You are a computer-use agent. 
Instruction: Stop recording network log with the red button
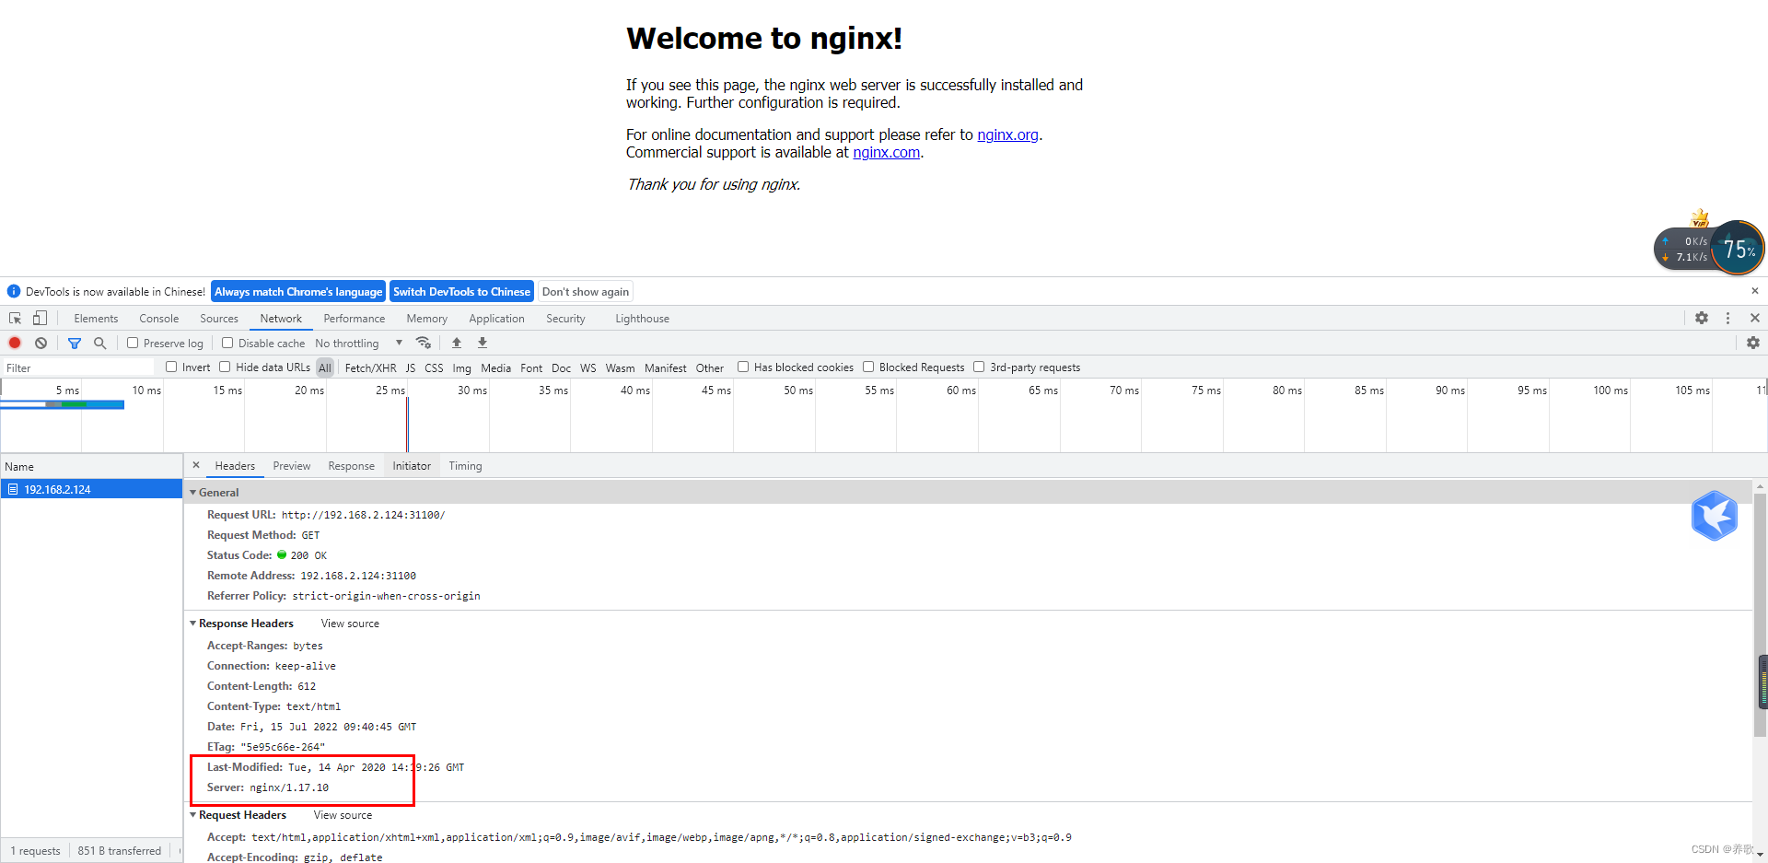click(15, 343)
